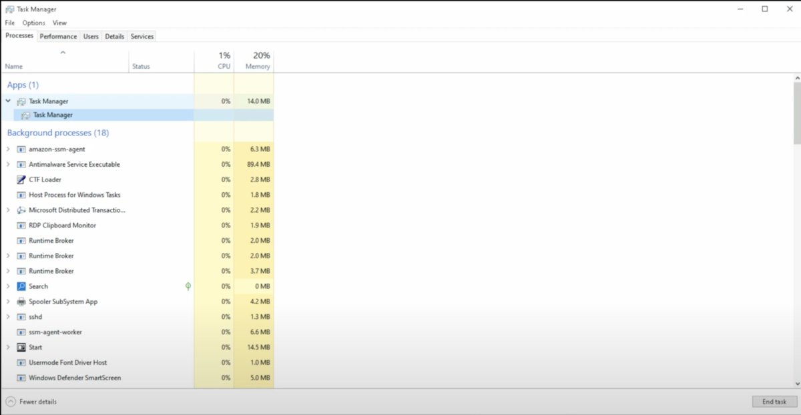Image resolution: width=801 pixels, height=415 pixels.
Task: Switch to the Performance tab
Action: 58,37
